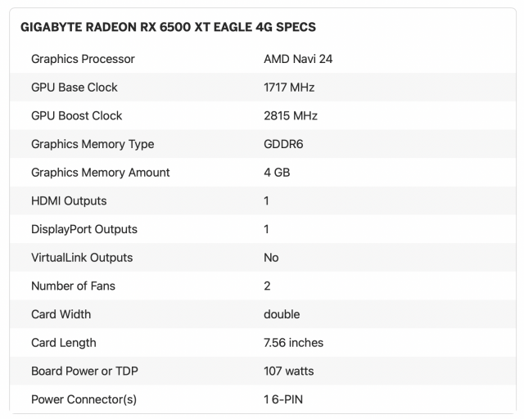Click the 4 GB value
This screenshot has width=524, height=419.
[x=277, y=173]
